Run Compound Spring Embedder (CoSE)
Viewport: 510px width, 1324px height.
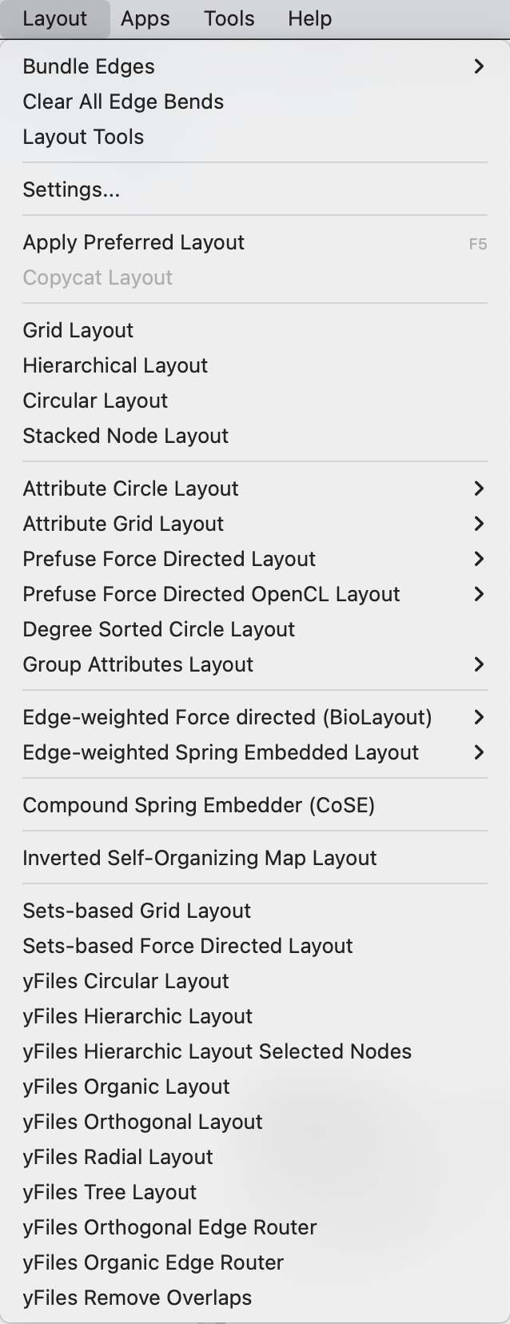click(198, 805)
